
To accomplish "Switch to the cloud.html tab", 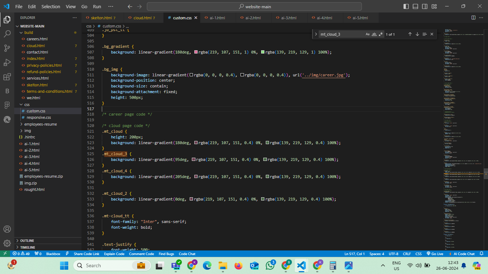I will 142,18.
